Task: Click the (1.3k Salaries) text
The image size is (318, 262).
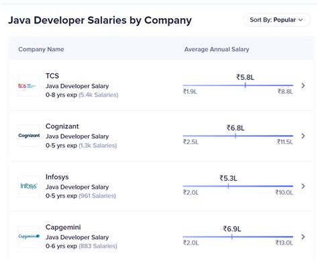Action: point(98,146)
